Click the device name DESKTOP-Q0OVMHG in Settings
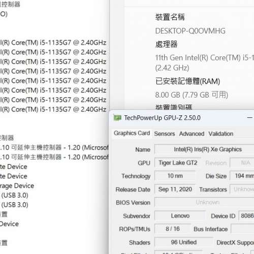This screenshot has height=254, width=254. coord(190,31)
